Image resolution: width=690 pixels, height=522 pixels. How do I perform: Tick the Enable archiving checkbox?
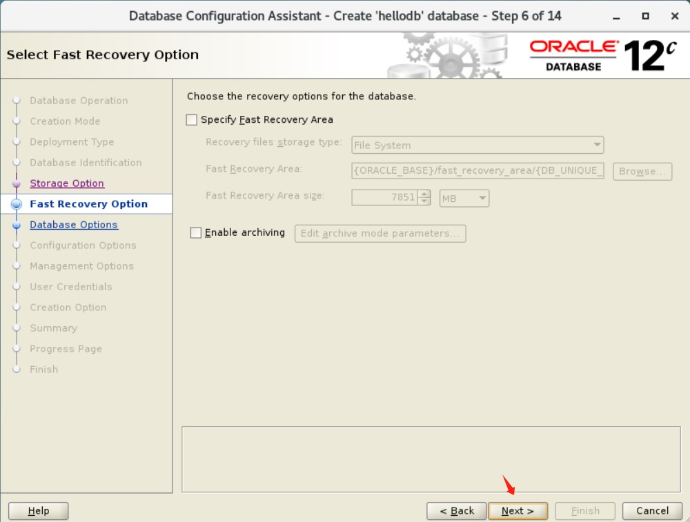pos(196,232)
